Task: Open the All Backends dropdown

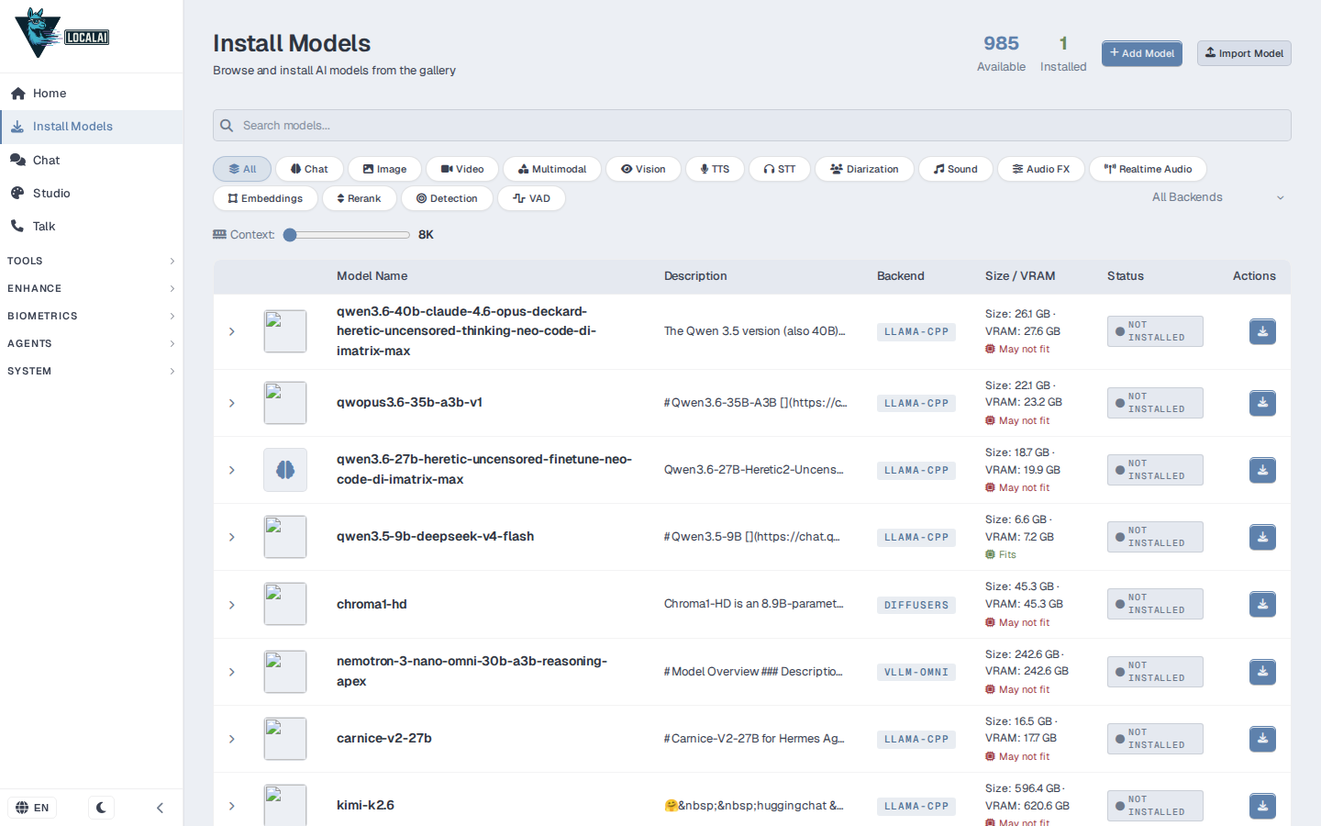Action: pyautogui.click(x=1217, y=197)
